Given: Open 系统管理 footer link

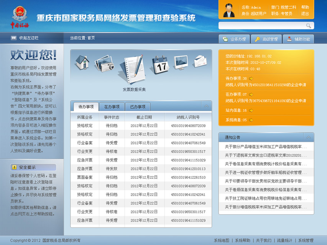Looking at the screenshot, I should 306,240.
